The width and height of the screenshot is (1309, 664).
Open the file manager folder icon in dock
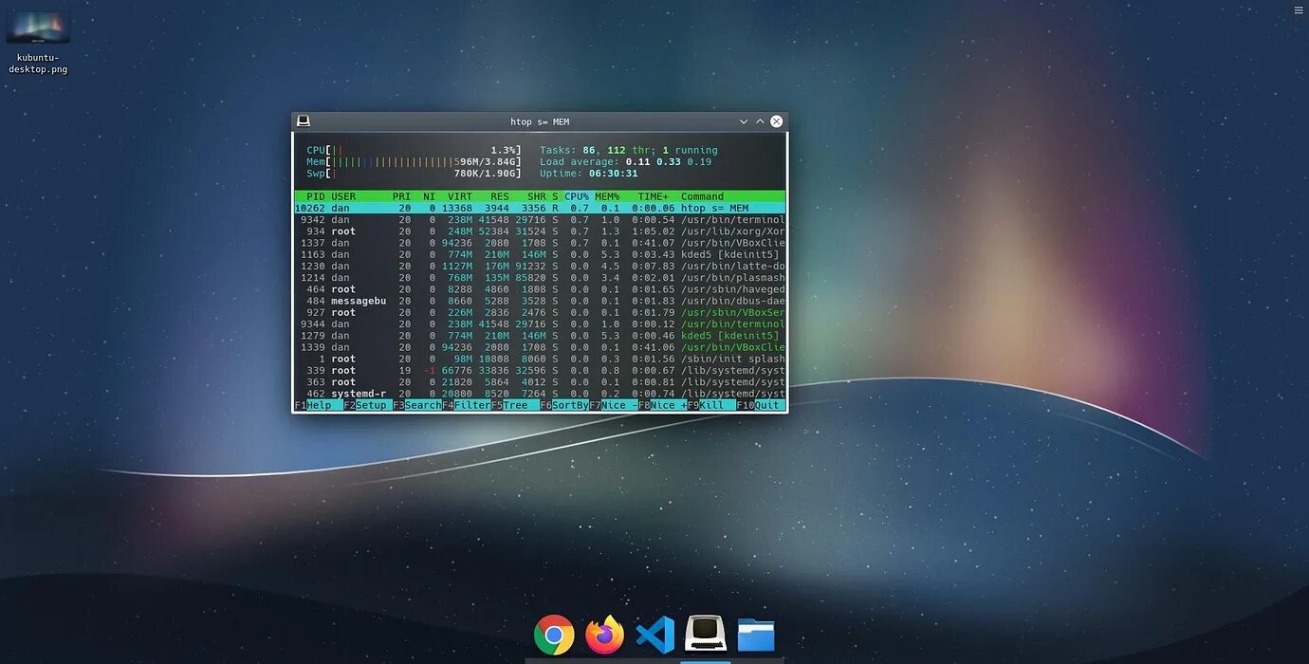(x=756, y=635)
